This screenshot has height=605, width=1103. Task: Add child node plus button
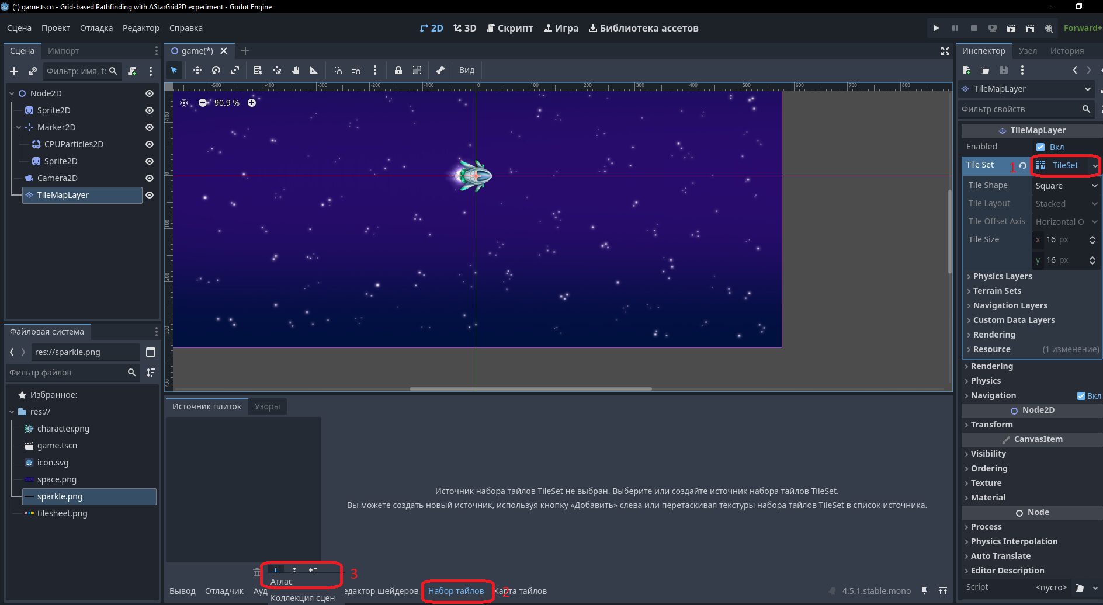14,71
